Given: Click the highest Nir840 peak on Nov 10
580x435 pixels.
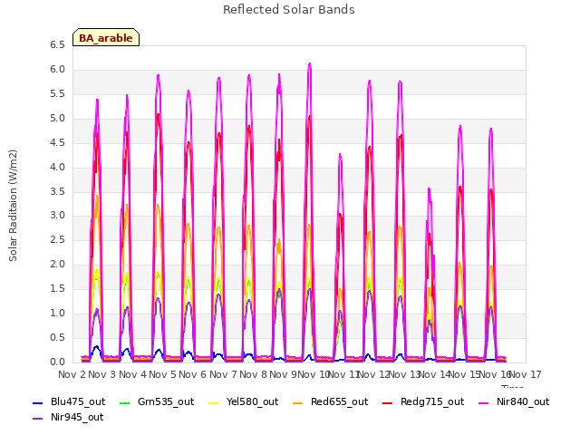Looking at the screenshot, I should click(310, 63).
